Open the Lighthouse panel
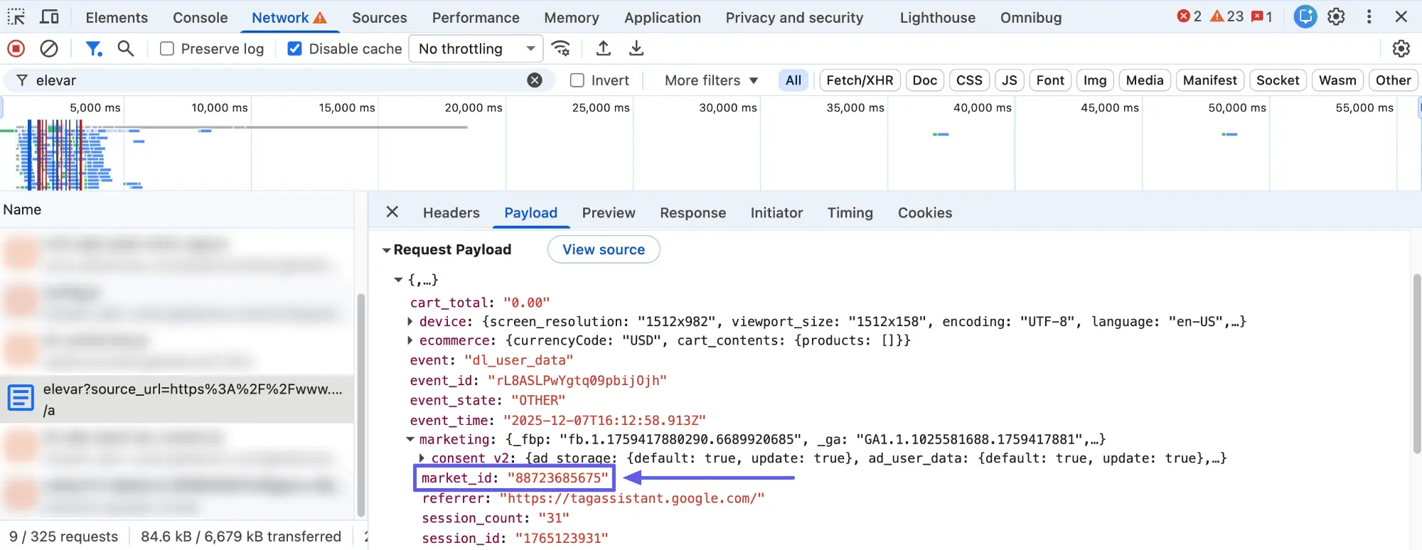The height and width of the screenshot is (550, 1422). pos(937,17)
